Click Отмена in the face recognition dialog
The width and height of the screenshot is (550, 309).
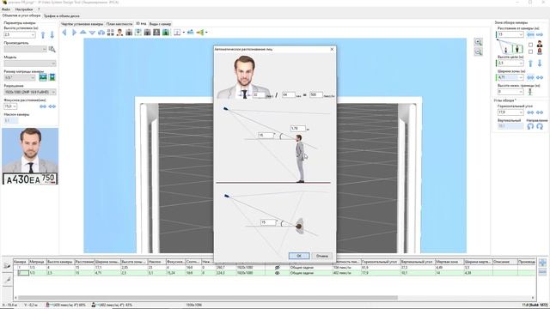(322, 256)
